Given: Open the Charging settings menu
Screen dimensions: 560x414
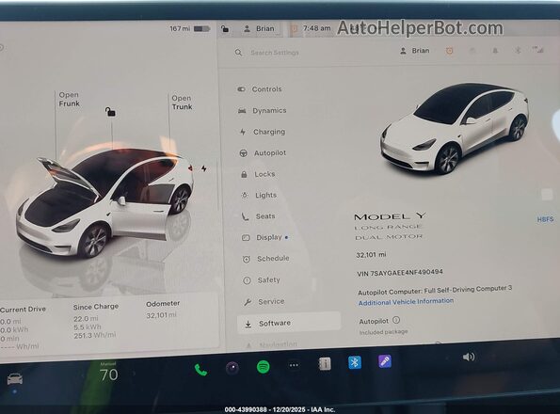Looking at the screenshot, I should point(263,132).
